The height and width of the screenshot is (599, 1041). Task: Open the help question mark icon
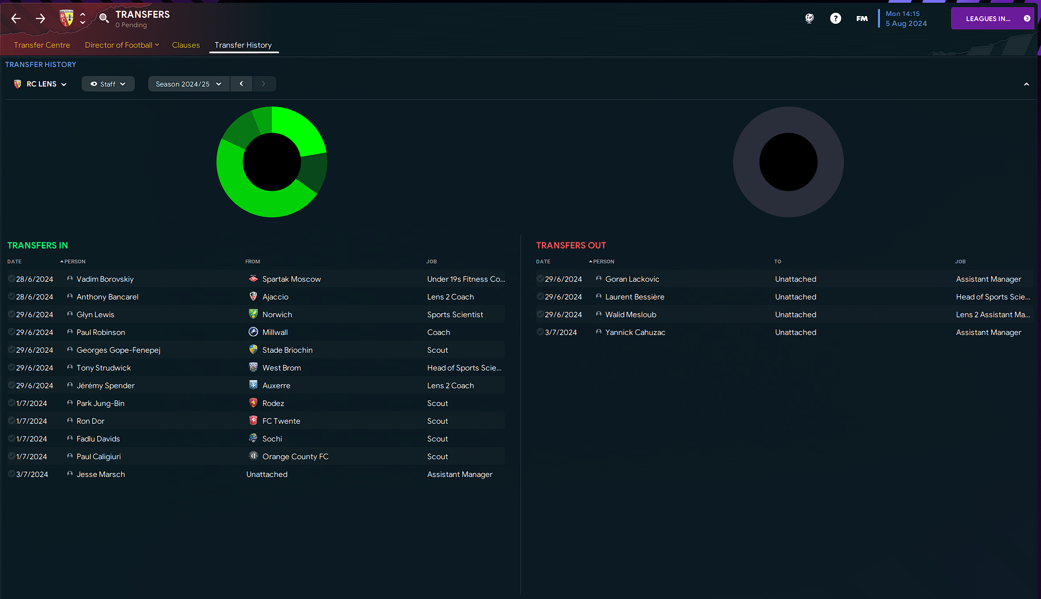click(836, 18)
